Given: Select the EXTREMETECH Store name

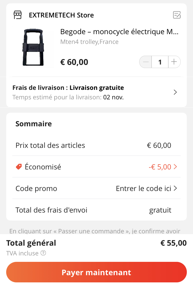Looking at the screenshot, I should click(61, 15).
